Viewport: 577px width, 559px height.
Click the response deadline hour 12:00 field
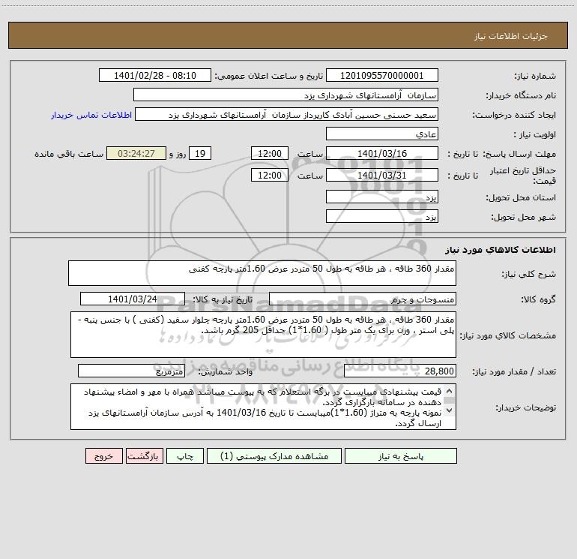pyautogui.click(x=269, y=153)
